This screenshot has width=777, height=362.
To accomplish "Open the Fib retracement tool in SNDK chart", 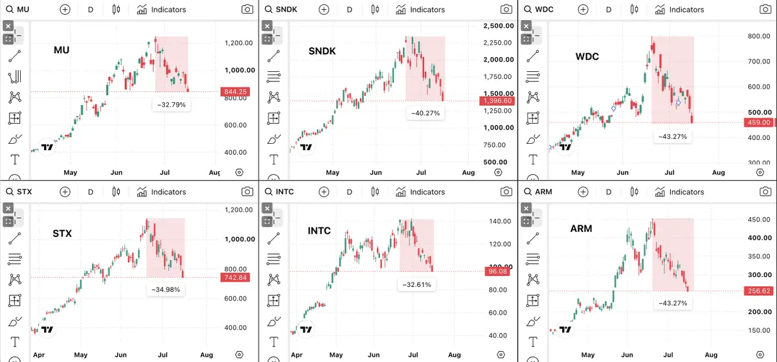I will point(273,76).
